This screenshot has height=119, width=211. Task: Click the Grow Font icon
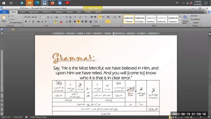pyautogui.click(x=48, y=17)
